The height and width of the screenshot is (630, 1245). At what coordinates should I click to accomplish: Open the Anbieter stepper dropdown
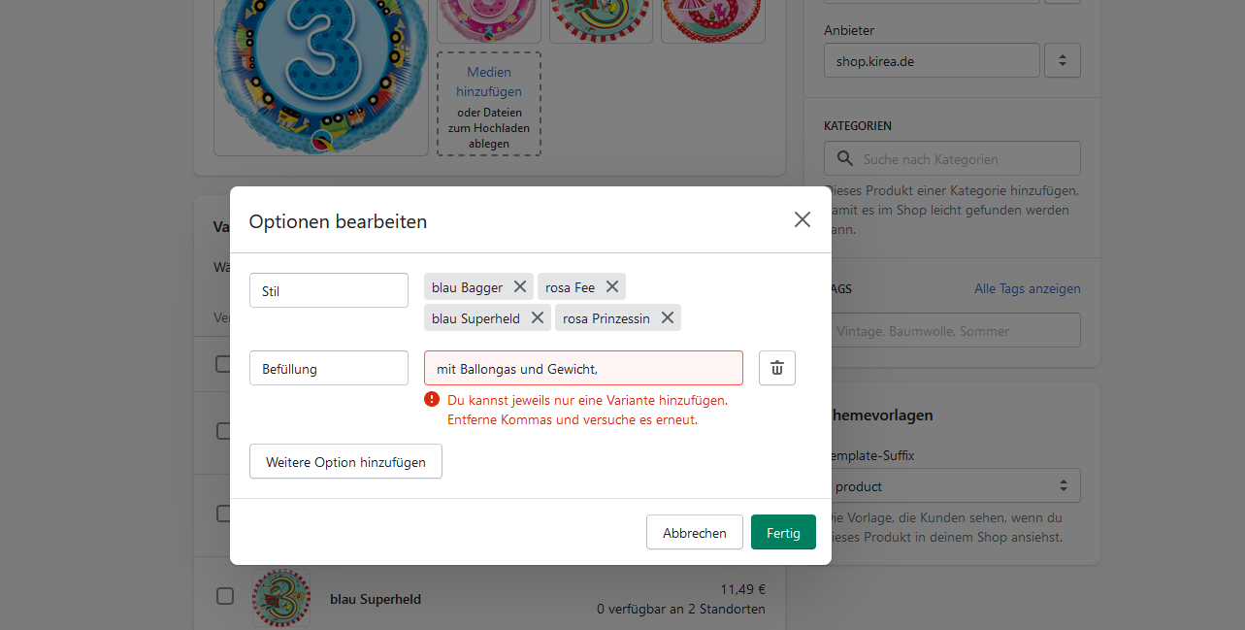(x=1063, y=60)
